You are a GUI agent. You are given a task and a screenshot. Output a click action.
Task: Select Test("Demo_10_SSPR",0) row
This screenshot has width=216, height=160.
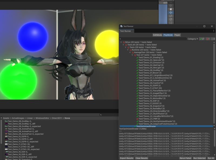tap(150, 86)
